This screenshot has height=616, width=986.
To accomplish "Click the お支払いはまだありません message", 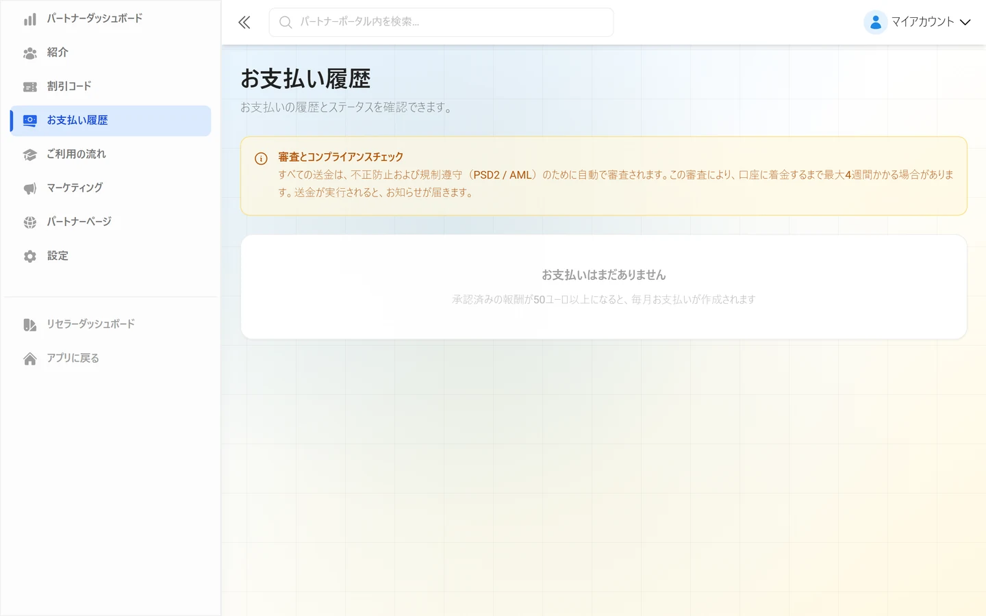I will 604,275.
